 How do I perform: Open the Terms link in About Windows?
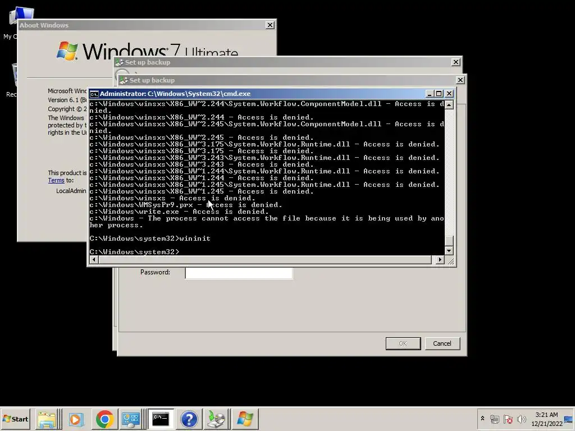[x=56, y=180]
